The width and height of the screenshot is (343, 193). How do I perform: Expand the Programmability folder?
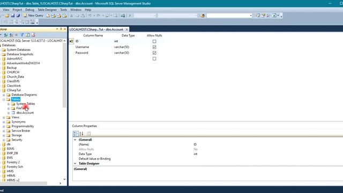pos(4,127)
